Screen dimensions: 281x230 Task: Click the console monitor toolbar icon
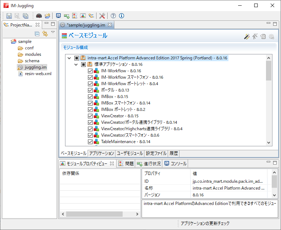pyautogui.click(x=58, y=16)
